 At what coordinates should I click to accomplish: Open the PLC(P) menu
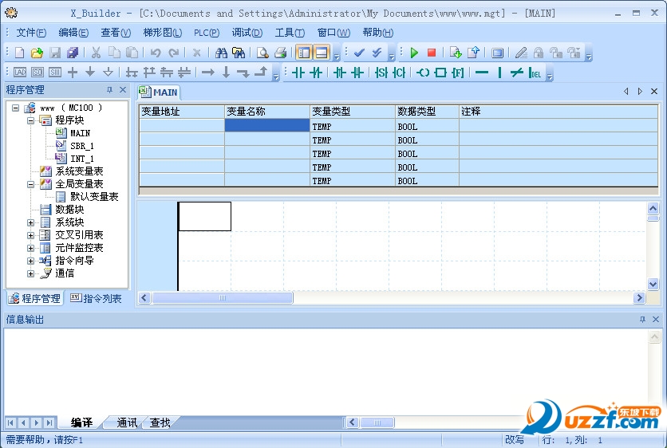click(x=207, y=33)
